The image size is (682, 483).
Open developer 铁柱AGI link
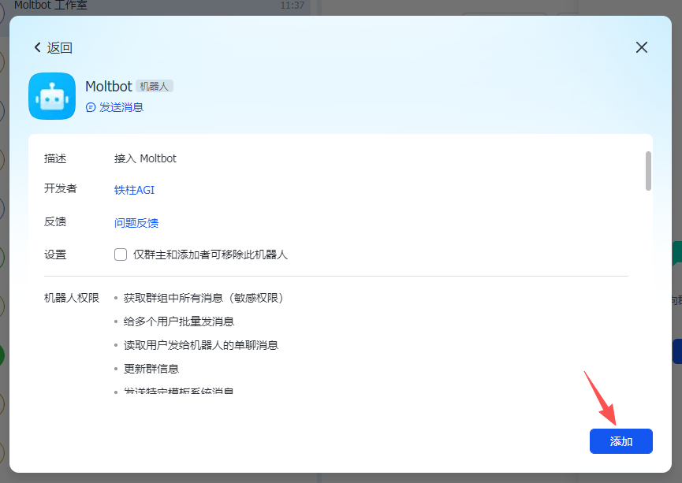pyautogui.click(x=134, y=190)
